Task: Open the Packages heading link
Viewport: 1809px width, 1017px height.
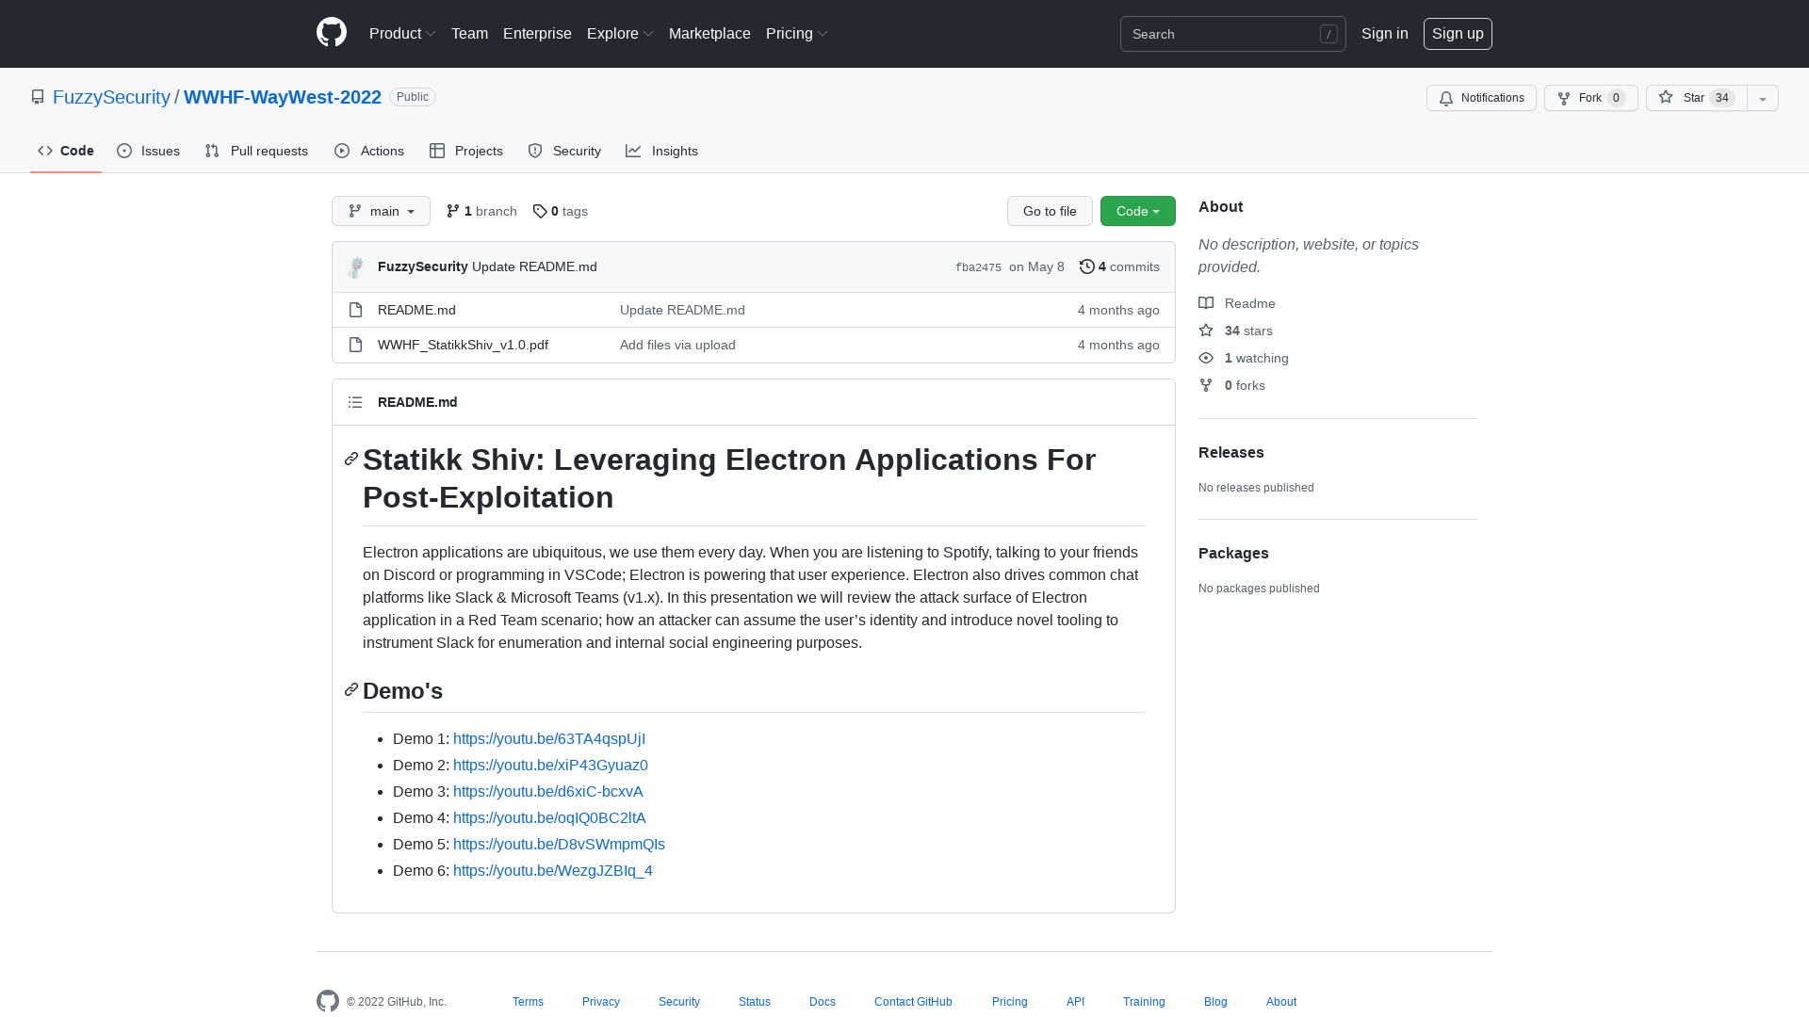Action: (x=1233, y=553)
